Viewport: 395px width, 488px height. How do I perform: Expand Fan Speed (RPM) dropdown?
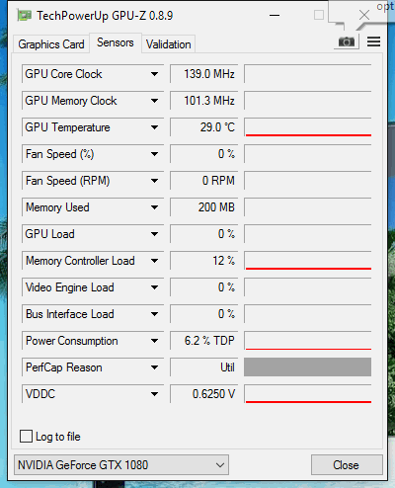(154, 181)
